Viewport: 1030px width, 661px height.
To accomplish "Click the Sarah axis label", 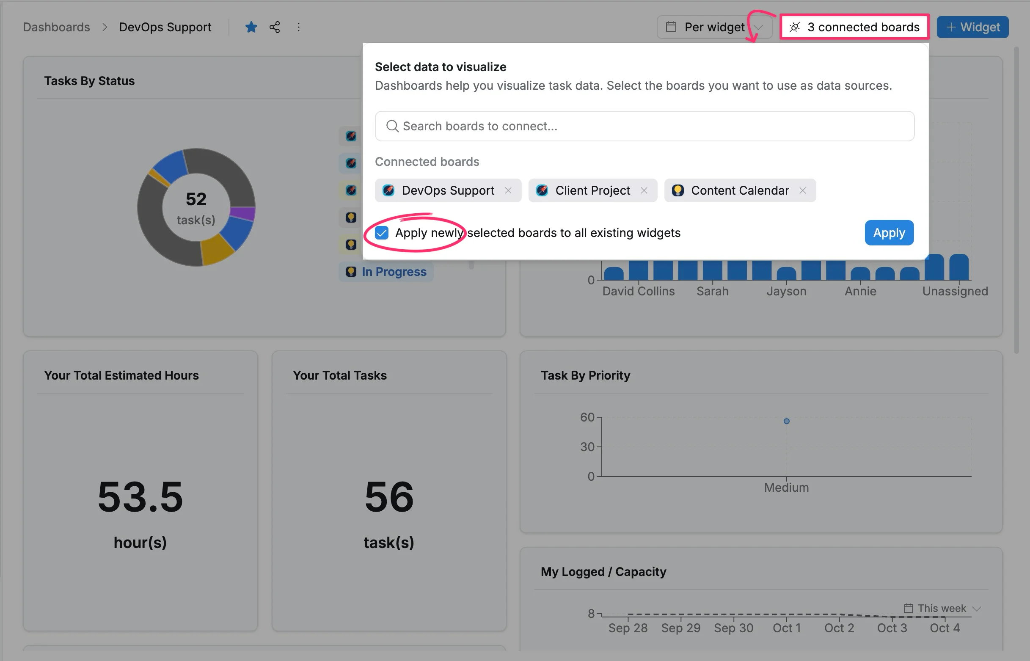I will pyautogui.click(x=713, y=291).
